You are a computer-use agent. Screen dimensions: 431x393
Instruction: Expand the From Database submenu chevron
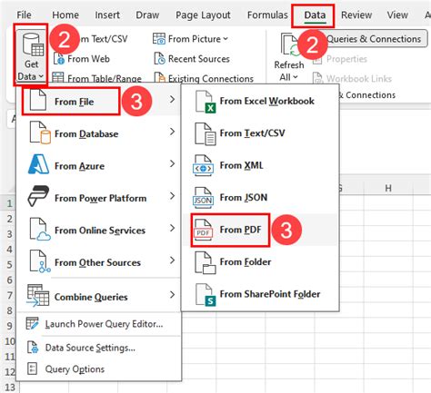click(172, 132)
